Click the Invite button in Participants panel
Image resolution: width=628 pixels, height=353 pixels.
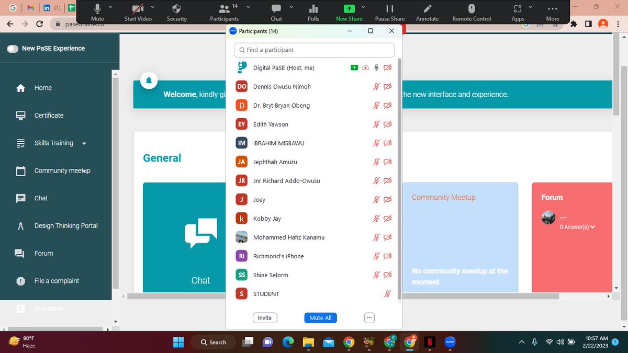(x=265, y=318)
